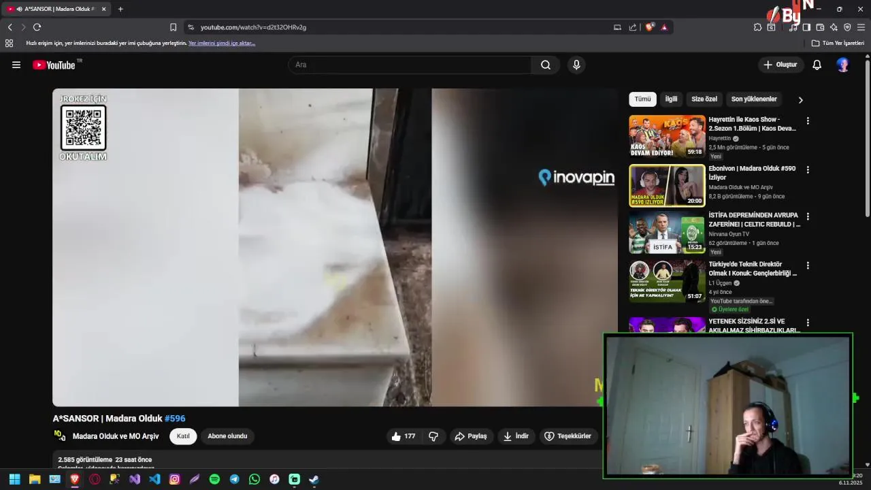
Task: Open the İSTİFA Celtic Rebuild video thumbnail
Action: tap(667, 232)
